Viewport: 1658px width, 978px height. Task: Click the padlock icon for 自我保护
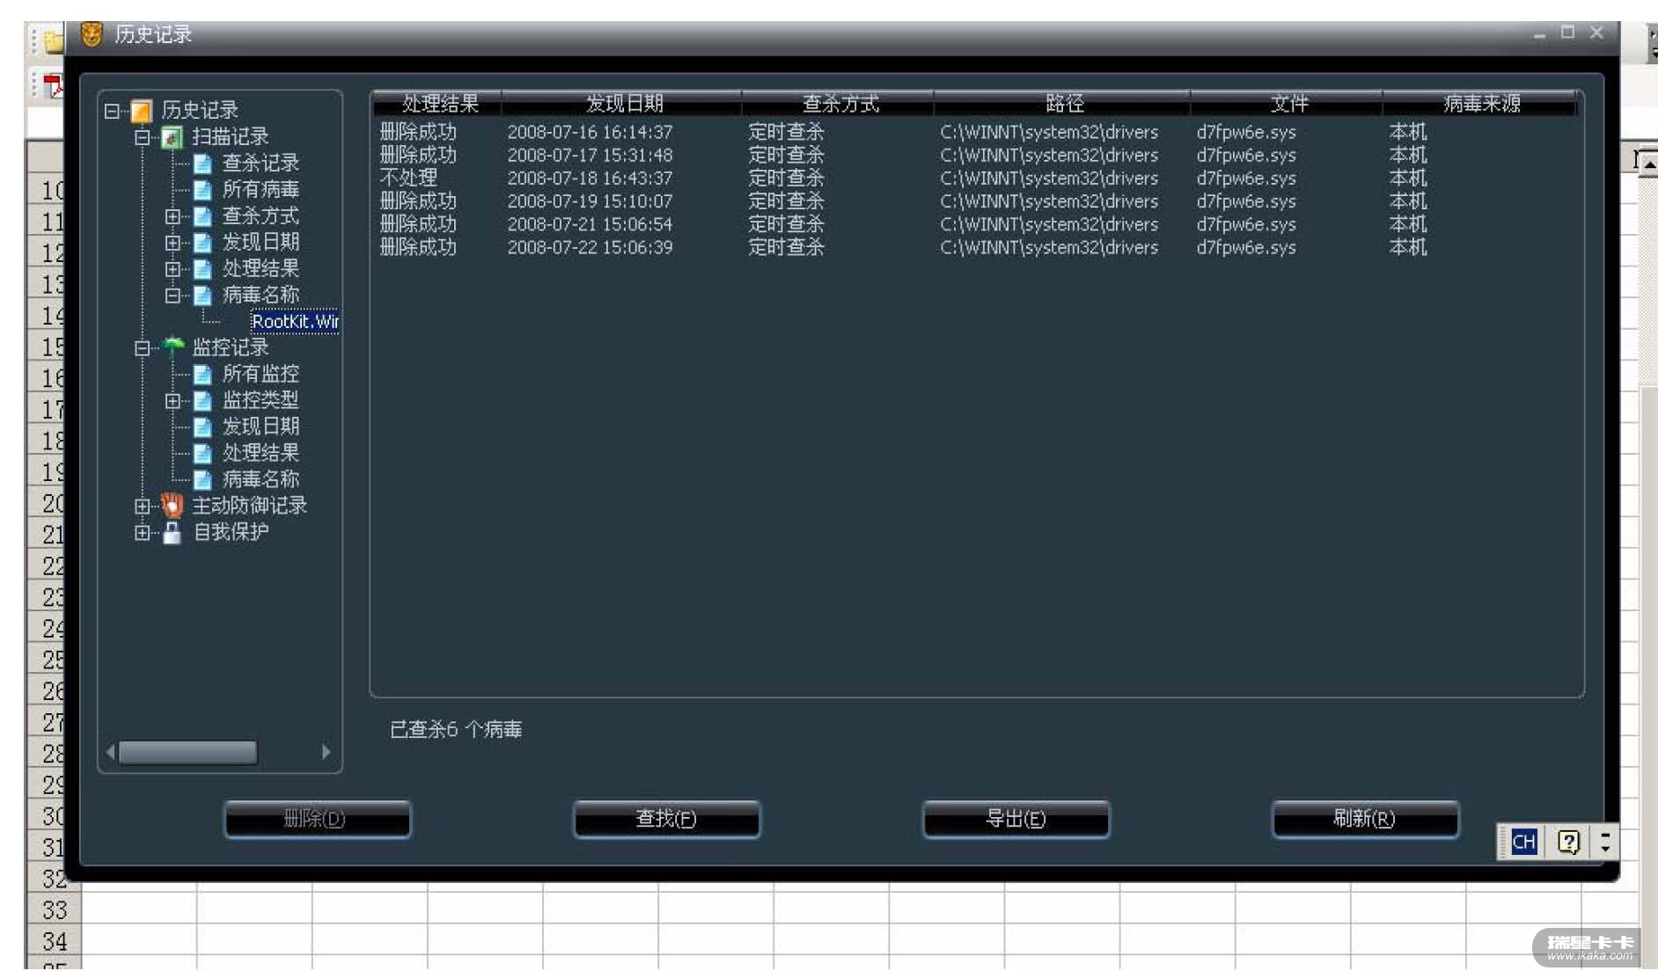point(172,532)
